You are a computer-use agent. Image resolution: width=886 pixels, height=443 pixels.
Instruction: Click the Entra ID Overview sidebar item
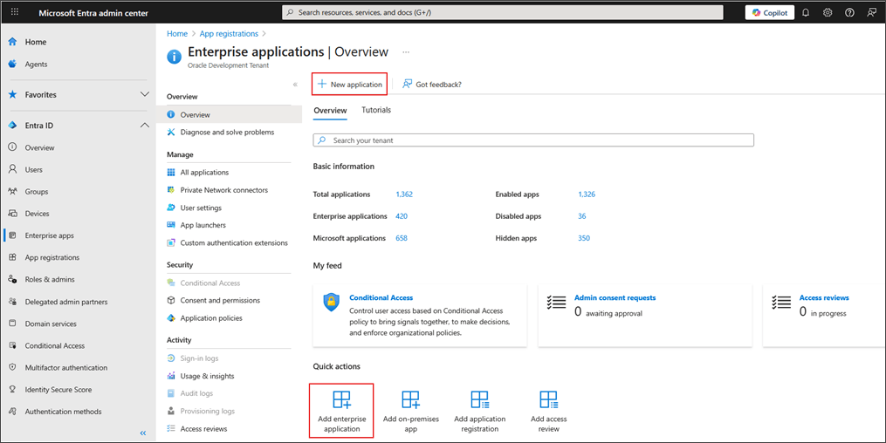pos(39,147)
